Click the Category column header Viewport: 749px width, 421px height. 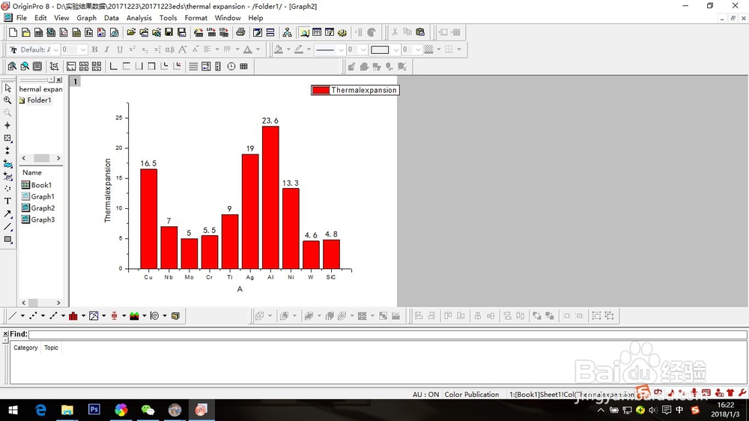[25, 348]
